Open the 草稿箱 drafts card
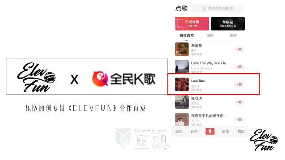Viewport: 285px width, 160px height. [228, 23]
